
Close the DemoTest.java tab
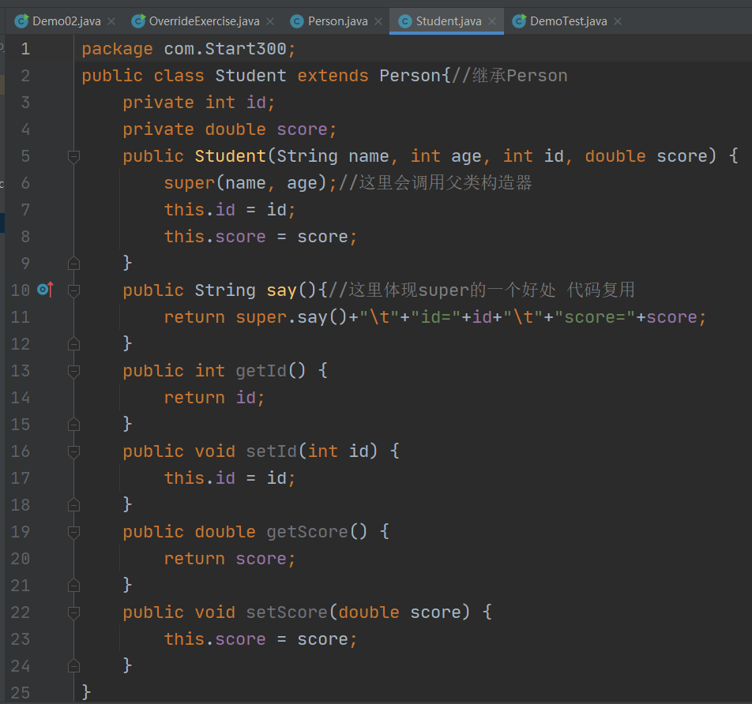tap(618, 21)
